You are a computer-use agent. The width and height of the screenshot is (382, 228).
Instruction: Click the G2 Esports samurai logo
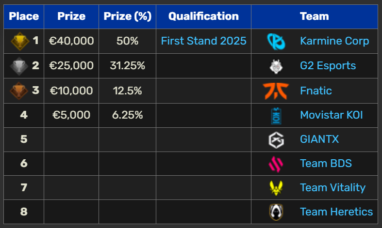(276, 66)
